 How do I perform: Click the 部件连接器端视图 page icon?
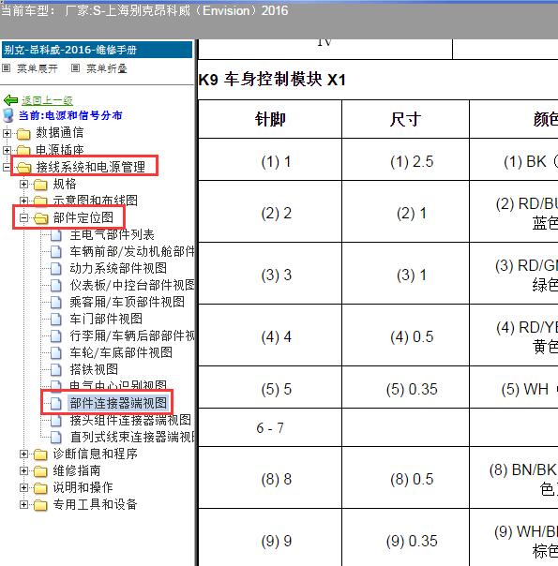55,403
